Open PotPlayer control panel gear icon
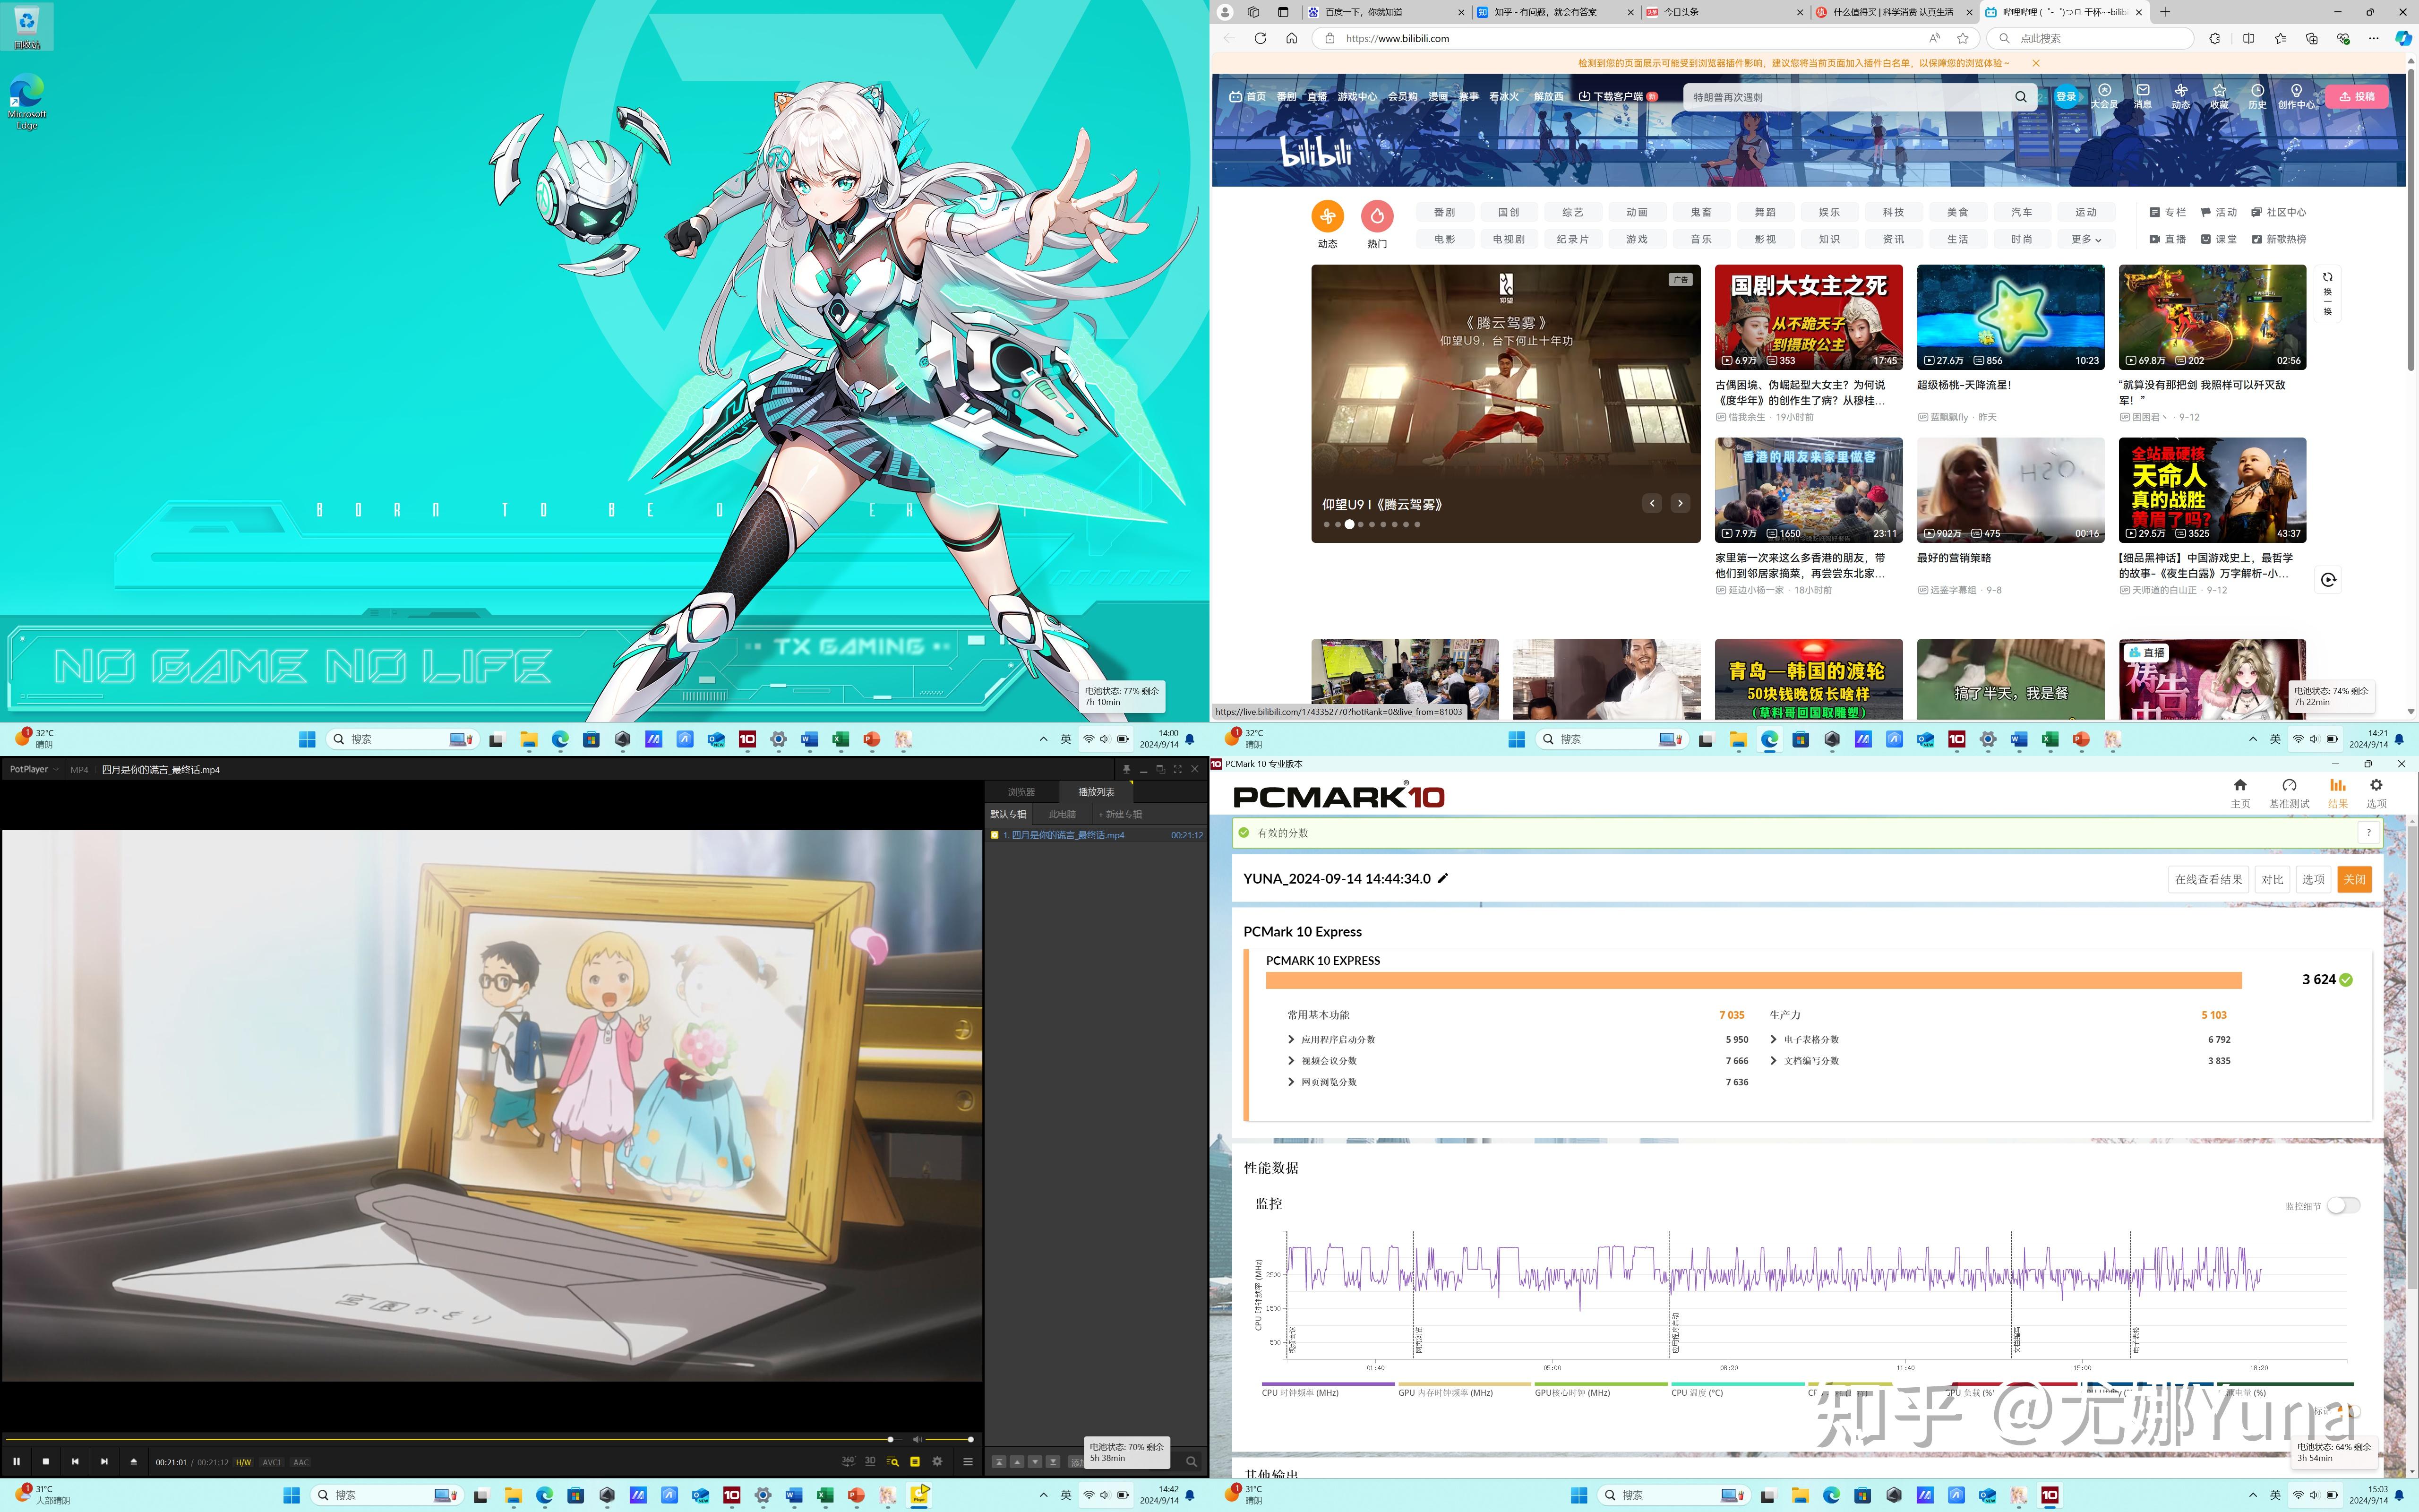Image resolution: width=2419 pixels, height=1512 pixels. pos(938,1461)
